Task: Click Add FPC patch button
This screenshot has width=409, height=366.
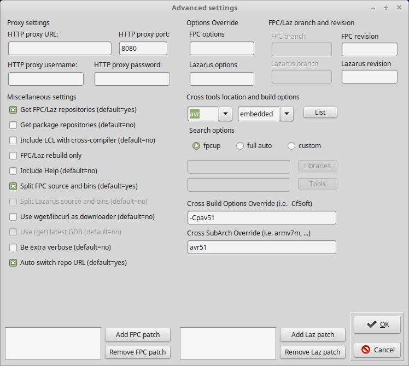Action: (137, 334)
